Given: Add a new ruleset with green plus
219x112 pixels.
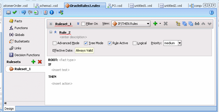Looking at the screenshot, I should click(x=33, y=62).
